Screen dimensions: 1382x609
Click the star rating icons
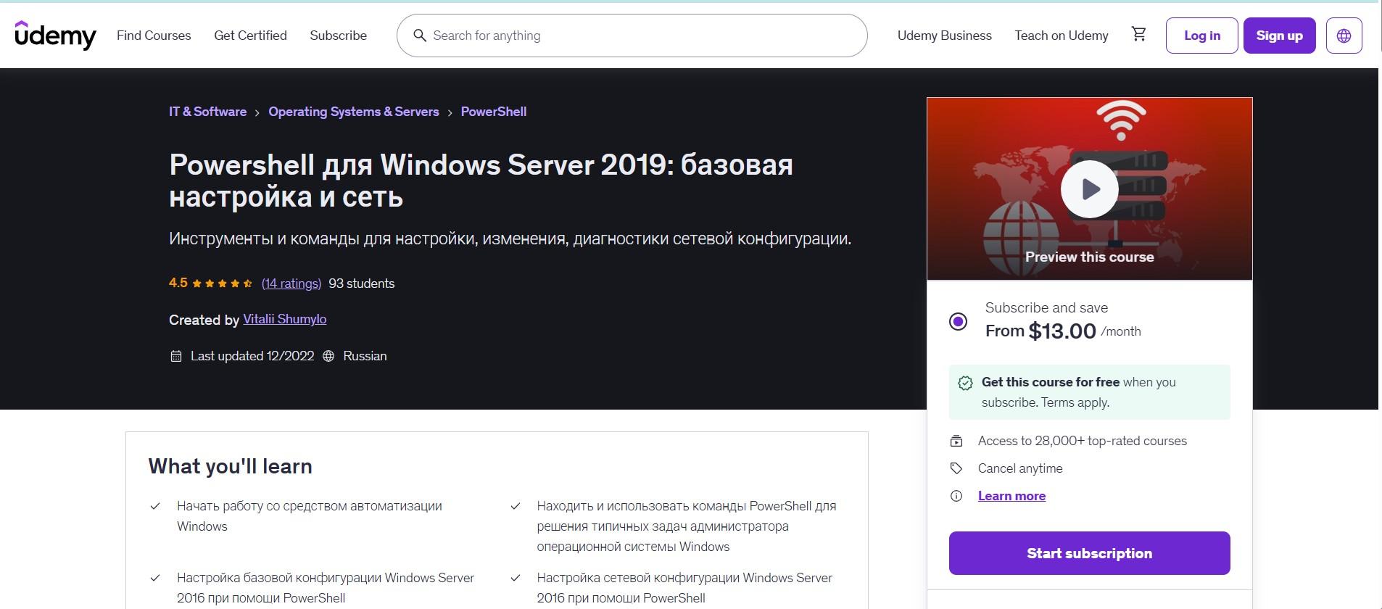coord(222,283)
